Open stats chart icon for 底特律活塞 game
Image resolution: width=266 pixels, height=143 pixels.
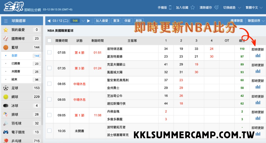coord(258,56)
